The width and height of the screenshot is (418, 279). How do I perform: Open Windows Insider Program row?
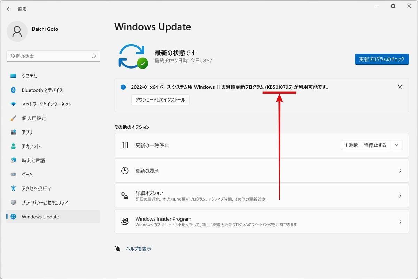click(262, 222)
